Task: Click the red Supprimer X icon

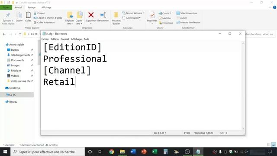Action: point(91,15)
